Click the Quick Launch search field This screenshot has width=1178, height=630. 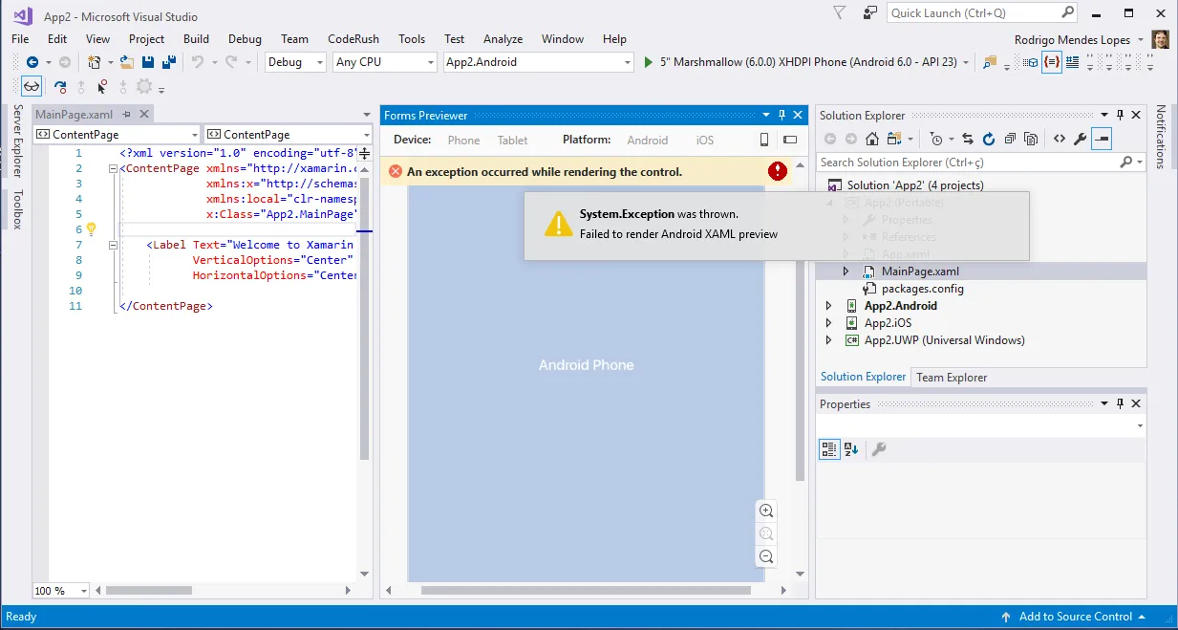(982, 12)
